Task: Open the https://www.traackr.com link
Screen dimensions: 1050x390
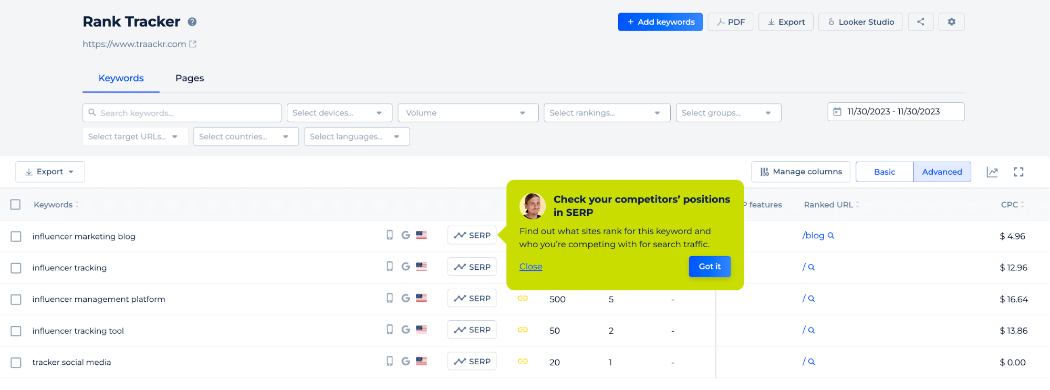Action: (x=134, y=44)
